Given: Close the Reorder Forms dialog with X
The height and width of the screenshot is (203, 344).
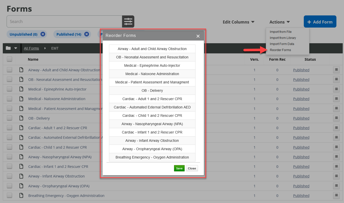Looking at the screenshot, I should [x=198, y=36].
